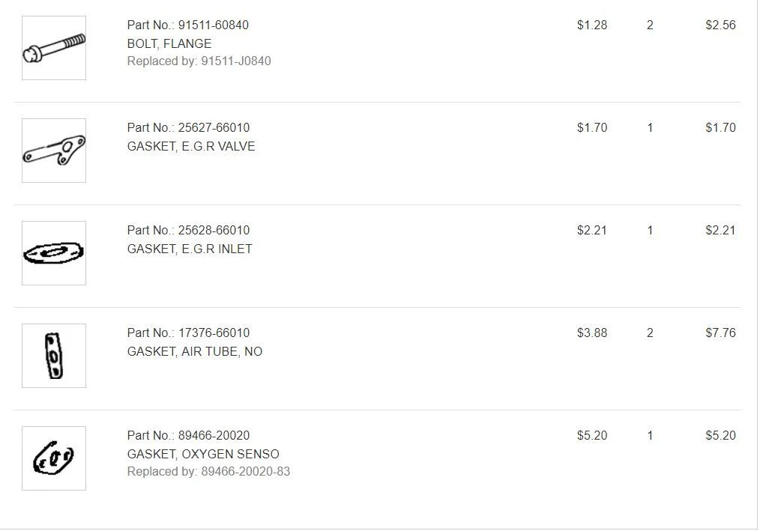This screenshot has height=531, width=760.
Task: Click part number 17376-66010
Action: pos(214,333)
